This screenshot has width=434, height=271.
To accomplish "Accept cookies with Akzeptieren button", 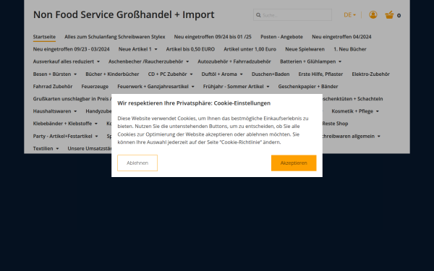I will point(294,163).
